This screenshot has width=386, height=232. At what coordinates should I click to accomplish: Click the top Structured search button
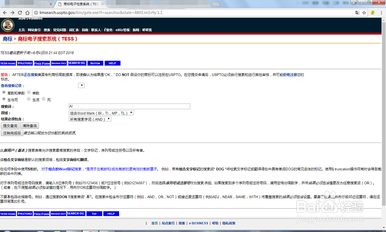pos(25,64)
